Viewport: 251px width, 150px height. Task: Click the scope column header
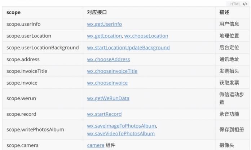click(13, 12)
